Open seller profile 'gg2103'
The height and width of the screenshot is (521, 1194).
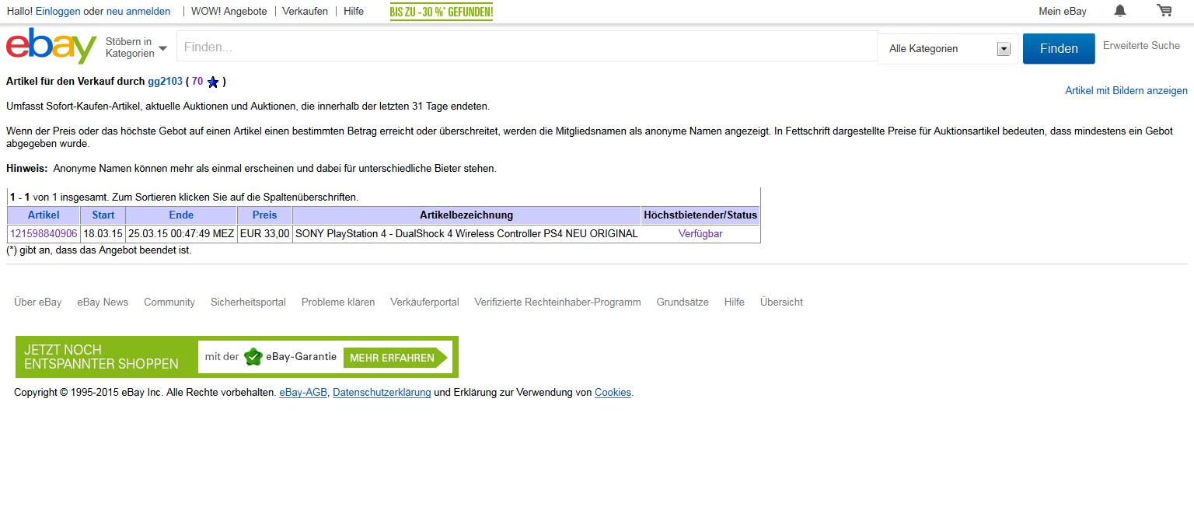click(165, 82)
